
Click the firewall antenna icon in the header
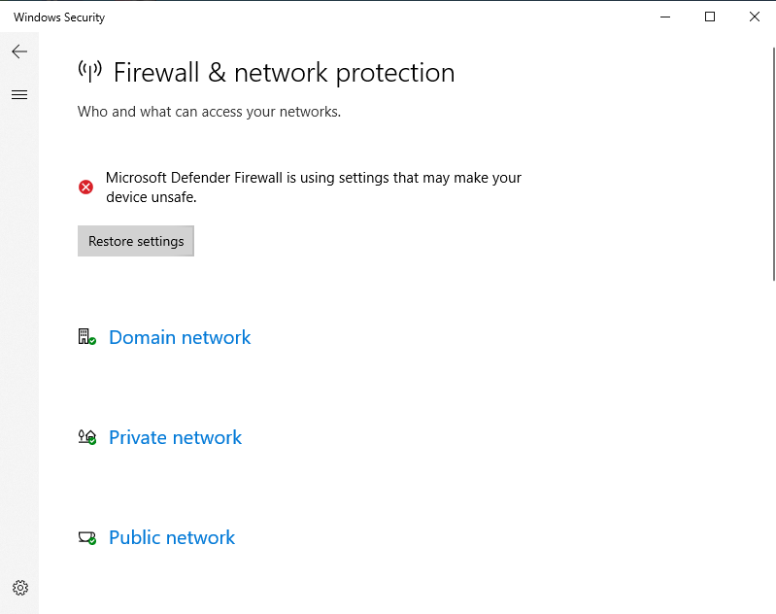pyautogui.click(x=89, y=72)
